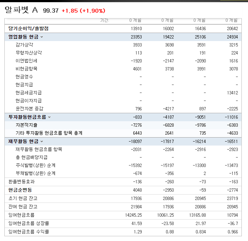Select the 잔여 현금 잔고 row label
The image size is (248, 241).
click(x=23, y=207)
